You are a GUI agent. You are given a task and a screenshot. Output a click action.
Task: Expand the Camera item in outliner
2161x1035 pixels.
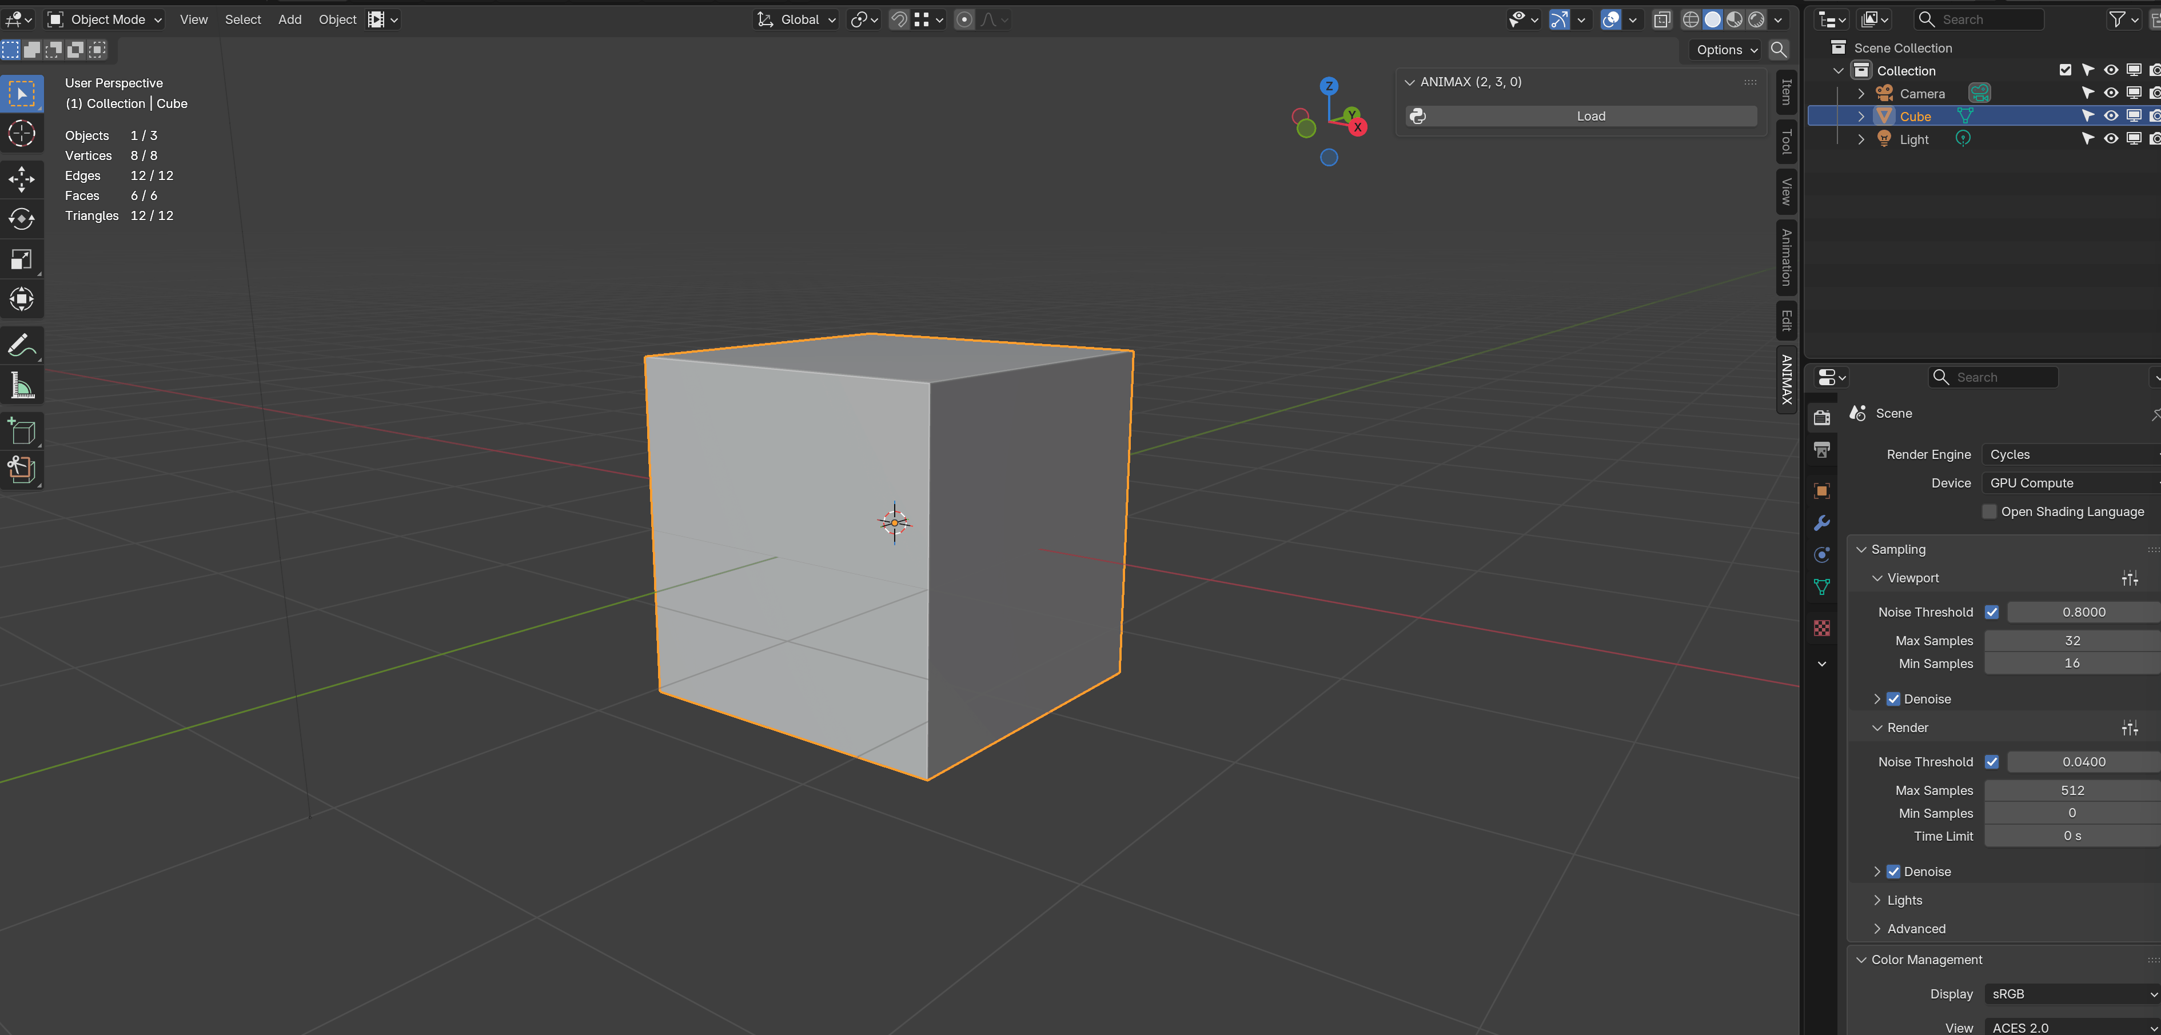tap(1861, 93)
